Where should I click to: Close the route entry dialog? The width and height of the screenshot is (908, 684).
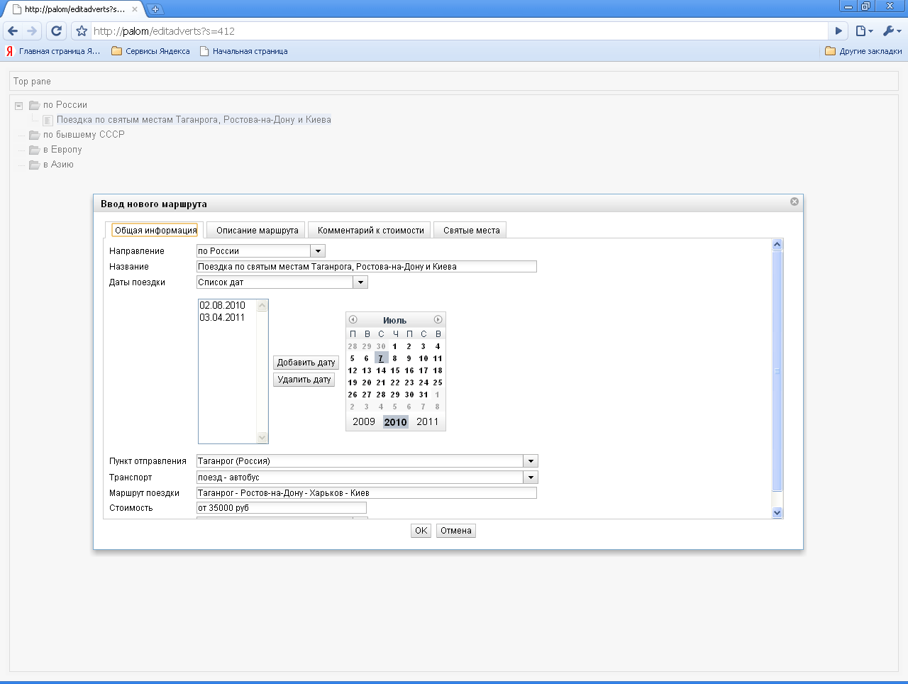click(x=794, y=202)
